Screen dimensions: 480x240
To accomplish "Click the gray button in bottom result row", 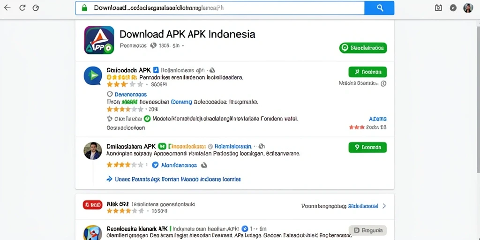I will click(367, 230).
